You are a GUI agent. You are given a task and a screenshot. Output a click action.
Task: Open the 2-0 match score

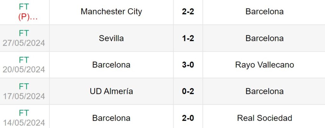point(188,118)
